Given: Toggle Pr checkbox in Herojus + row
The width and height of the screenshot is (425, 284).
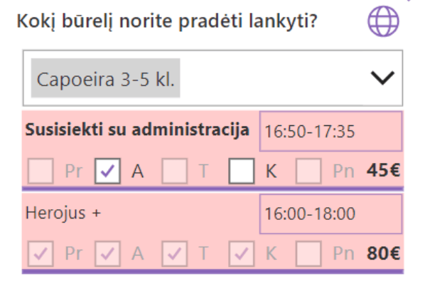Looking at the screenshot, I should coord(41,253).
